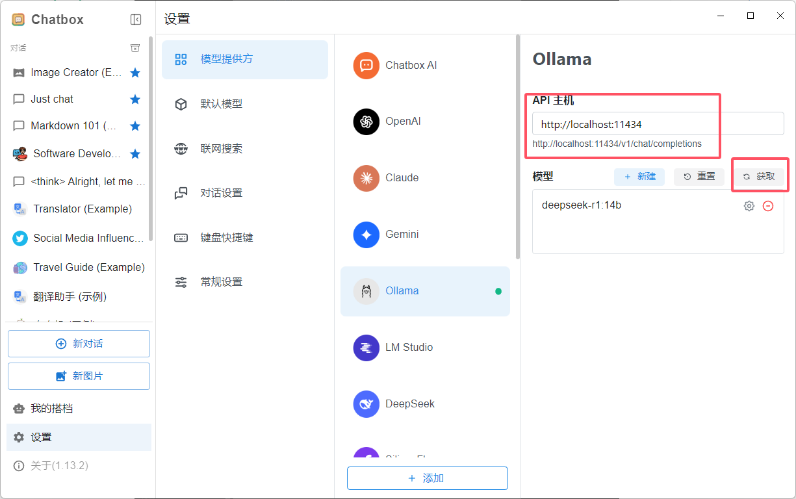
Task: Click the 联网搜索 www globe icon
Action: (181, 149)
